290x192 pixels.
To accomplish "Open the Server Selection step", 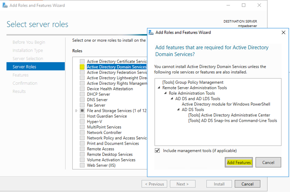I will (28, 58).
